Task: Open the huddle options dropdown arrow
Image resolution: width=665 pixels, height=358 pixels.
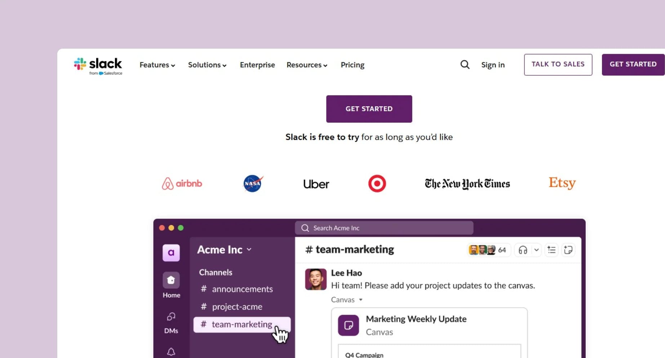Action: click(536, 250)
